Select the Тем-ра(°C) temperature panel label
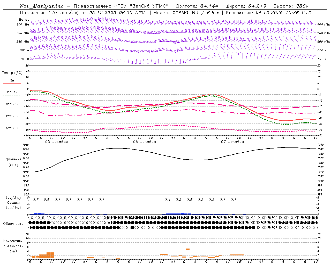 pyautogui.click(x=12, y=73)
